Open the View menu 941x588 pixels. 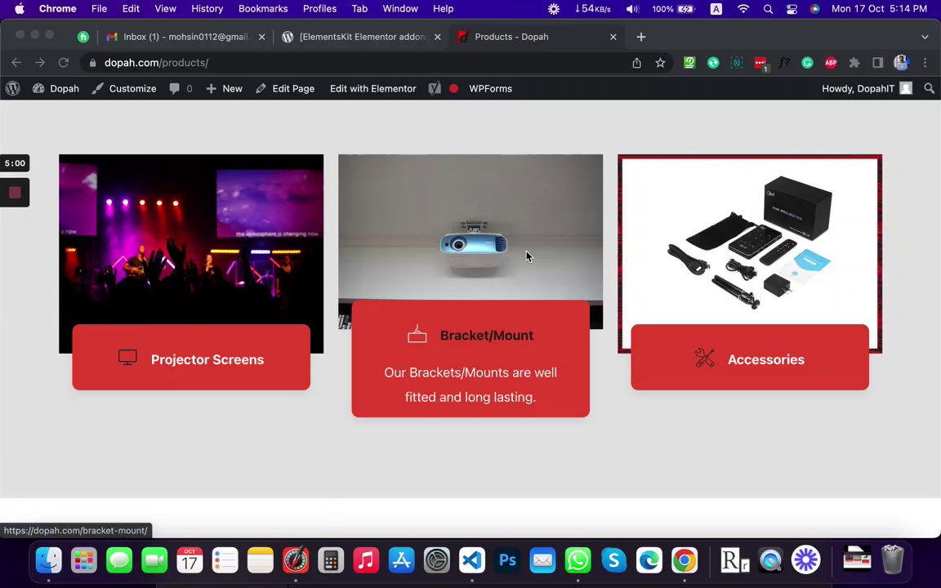[x=165, y=8]
